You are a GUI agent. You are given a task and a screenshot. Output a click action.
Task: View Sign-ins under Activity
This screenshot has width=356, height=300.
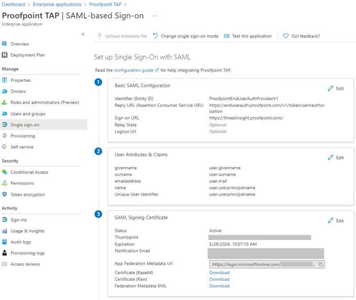tap(20, 219)
